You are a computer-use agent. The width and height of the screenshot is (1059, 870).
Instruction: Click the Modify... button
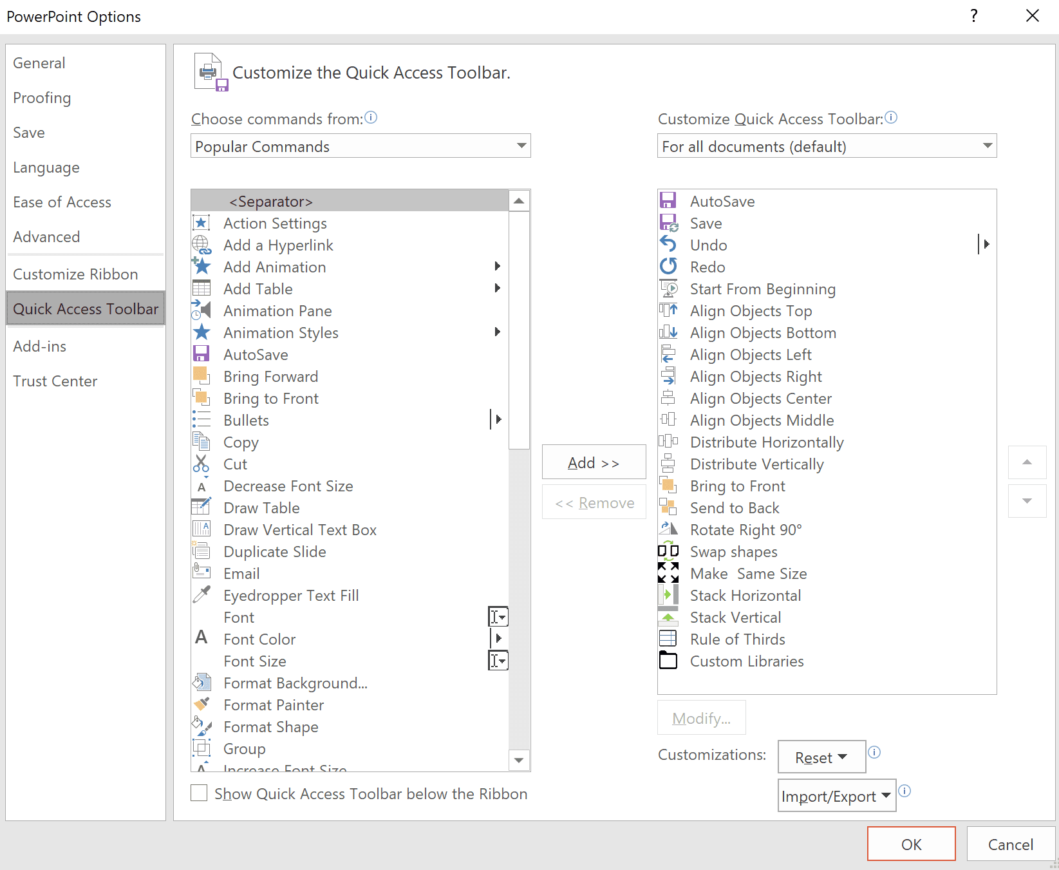(x=702, y=718)
